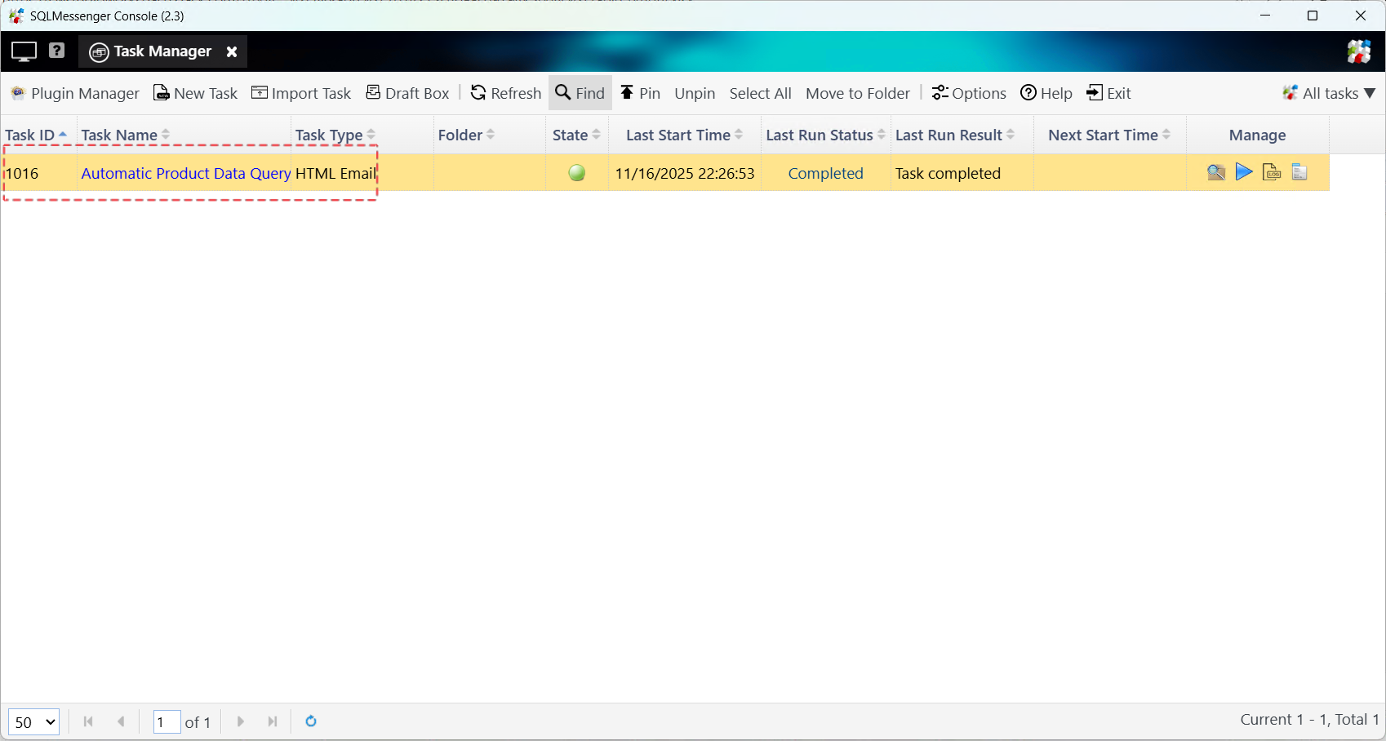Expand the All tasks filter dropdown
Viewport: 1386px width, 741px height.
pos(1329,93)
